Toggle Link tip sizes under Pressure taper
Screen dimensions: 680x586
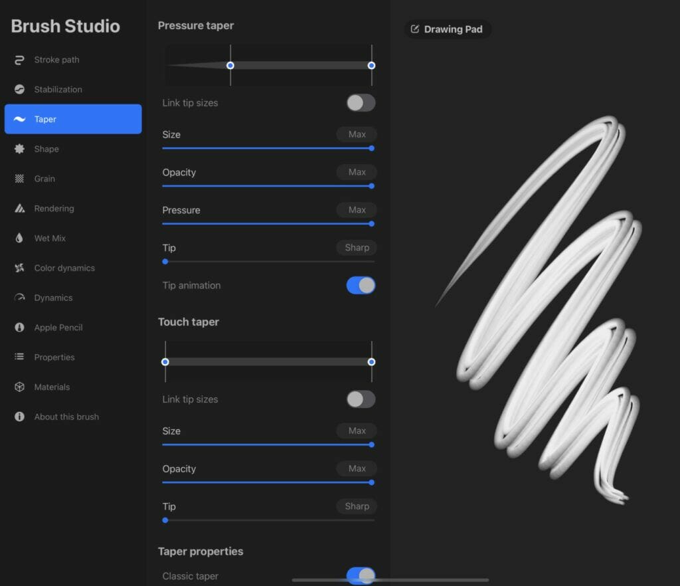361,103
